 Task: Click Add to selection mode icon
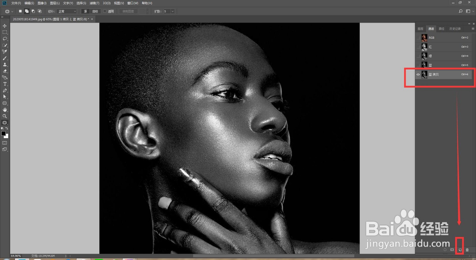click(x=27, y=11)
